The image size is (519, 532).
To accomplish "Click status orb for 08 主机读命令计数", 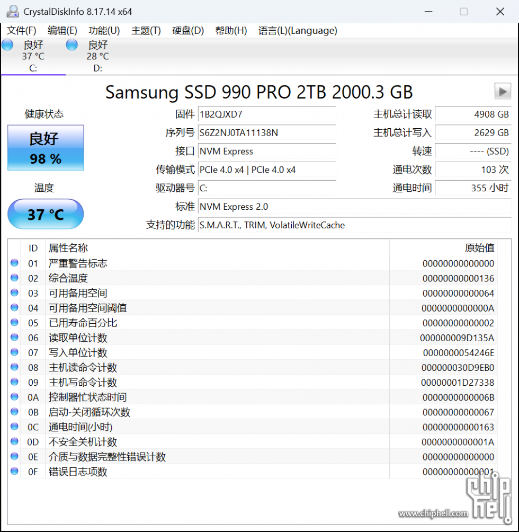I will (x=14, y=367).
